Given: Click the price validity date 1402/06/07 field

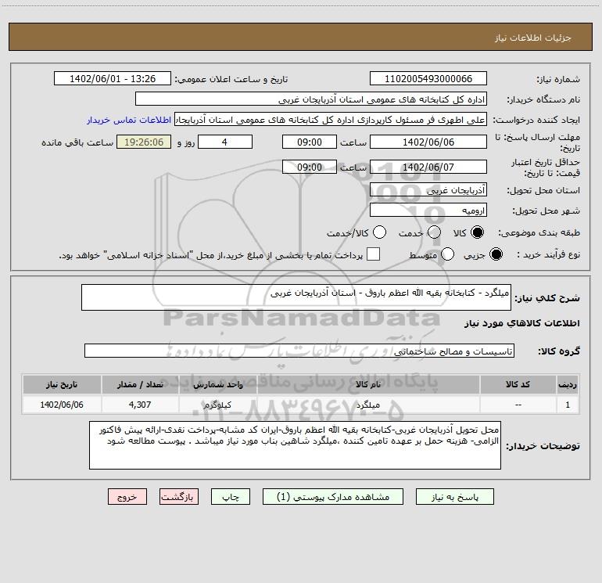Looking at the screenshot, I should [428, 167].
